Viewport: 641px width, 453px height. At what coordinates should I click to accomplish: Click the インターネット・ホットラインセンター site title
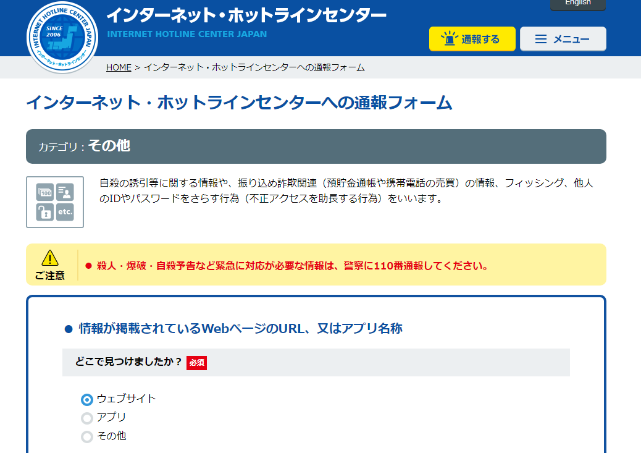(246, 15)
